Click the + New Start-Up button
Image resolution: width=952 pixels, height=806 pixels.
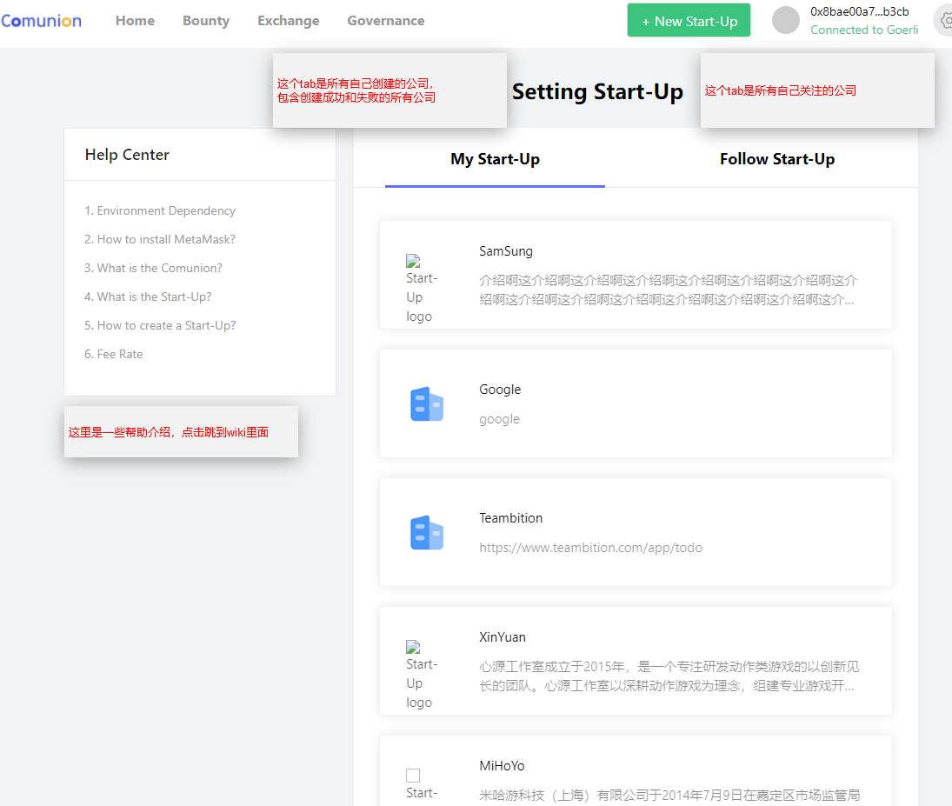[689, 21]
